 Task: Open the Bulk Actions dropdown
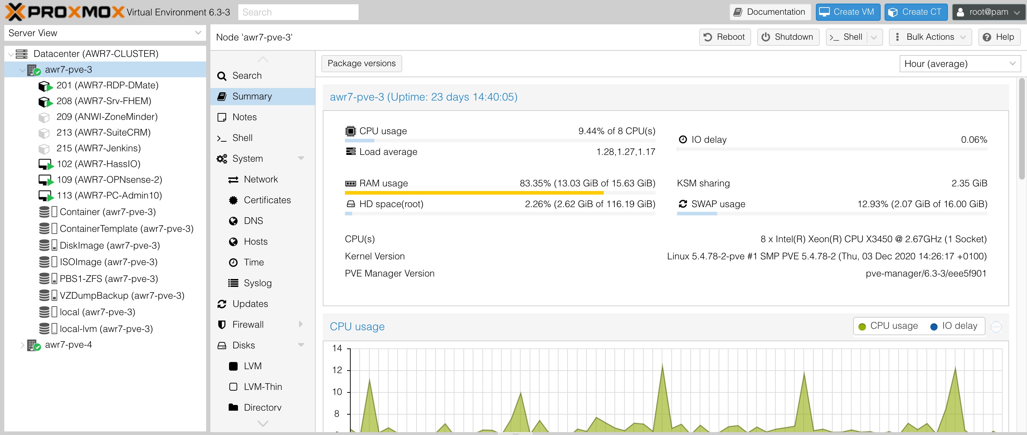pyautogui.click(x=930, y=37)
